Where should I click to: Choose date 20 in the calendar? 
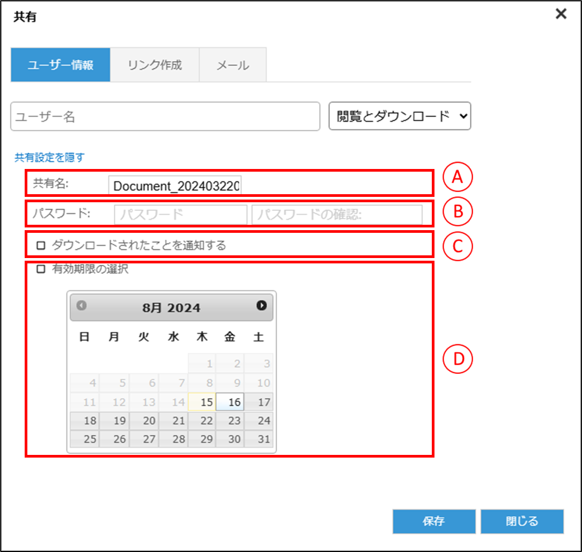coord(144,421)
